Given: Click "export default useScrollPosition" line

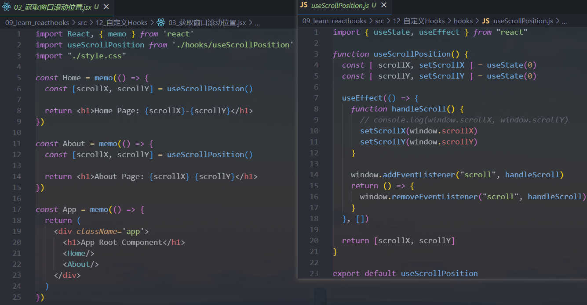Looking at the screenshot, I should click(405, 273).
